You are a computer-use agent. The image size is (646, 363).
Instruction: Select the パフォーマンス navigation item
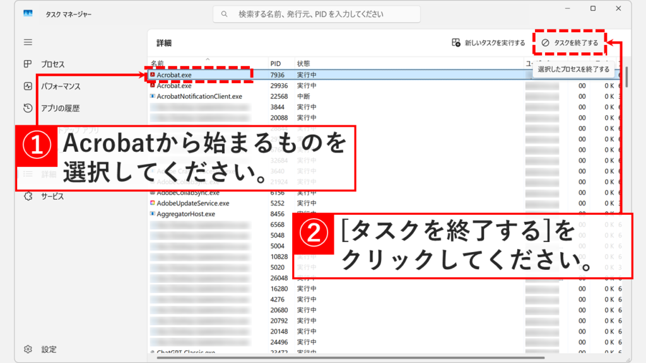point(61,86)
